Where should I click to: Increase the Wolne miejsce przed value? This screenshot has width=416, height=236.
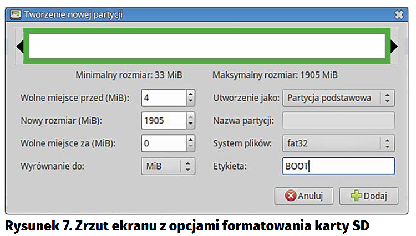pyautogui.click(x=190, y=95)
